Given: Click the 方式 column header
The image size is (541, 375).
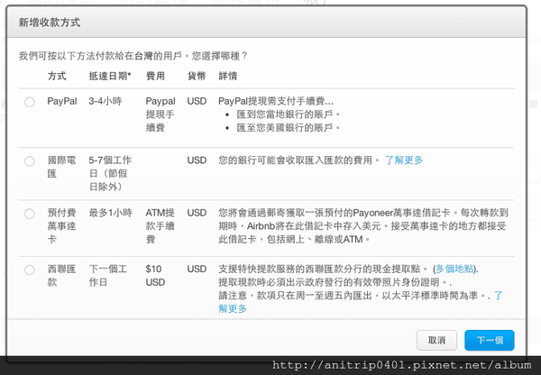Looking at the screenshot, I should pos(57,76).
